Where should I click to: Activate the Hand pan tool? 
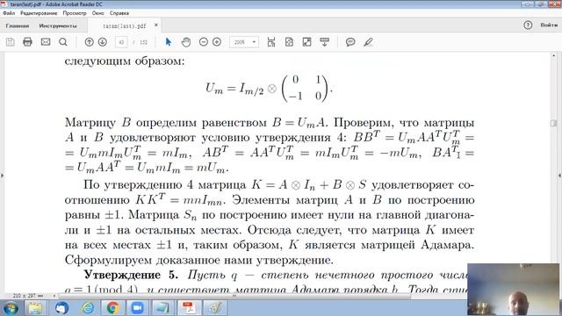pos(185,42)
